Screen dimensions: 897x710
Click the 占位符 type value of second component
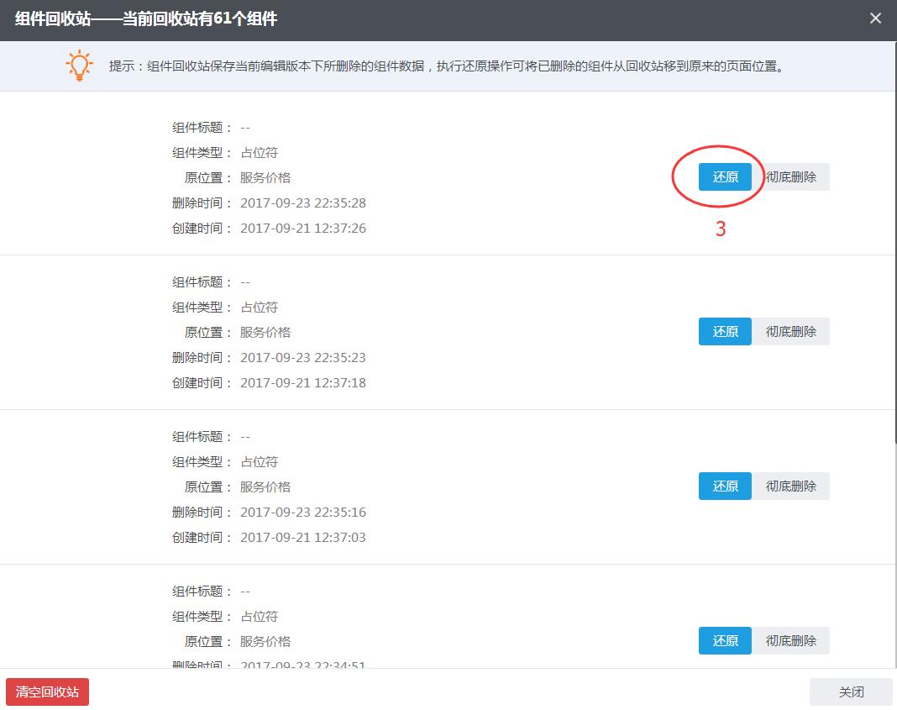[x=260, y=308]
